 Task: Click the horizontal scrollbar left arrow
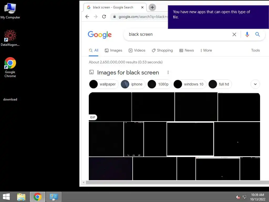point(84,183)
